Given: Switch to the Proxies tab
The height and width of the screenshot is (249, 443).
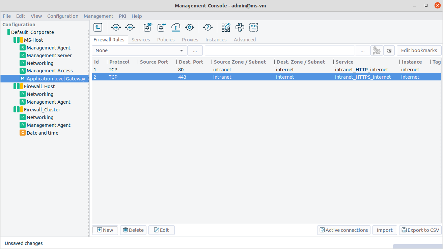Looking at the screenshot, I should (190, 40).
